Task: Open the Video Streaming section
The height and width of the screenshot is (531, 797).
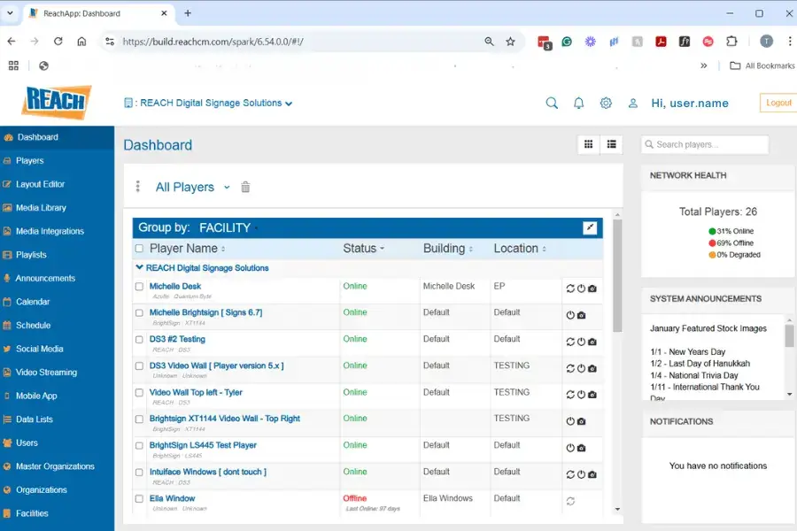Action: (x=46, y=372)
